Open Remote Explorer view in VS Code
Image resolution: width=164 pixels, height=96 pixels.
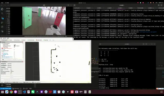[2, 31]
